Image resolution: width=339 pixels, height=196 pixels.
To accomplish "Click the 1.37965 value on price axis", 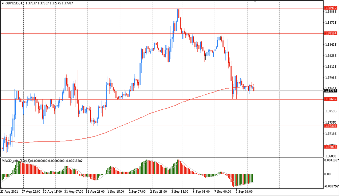I will pyautogui.click(x=331, y=78).
